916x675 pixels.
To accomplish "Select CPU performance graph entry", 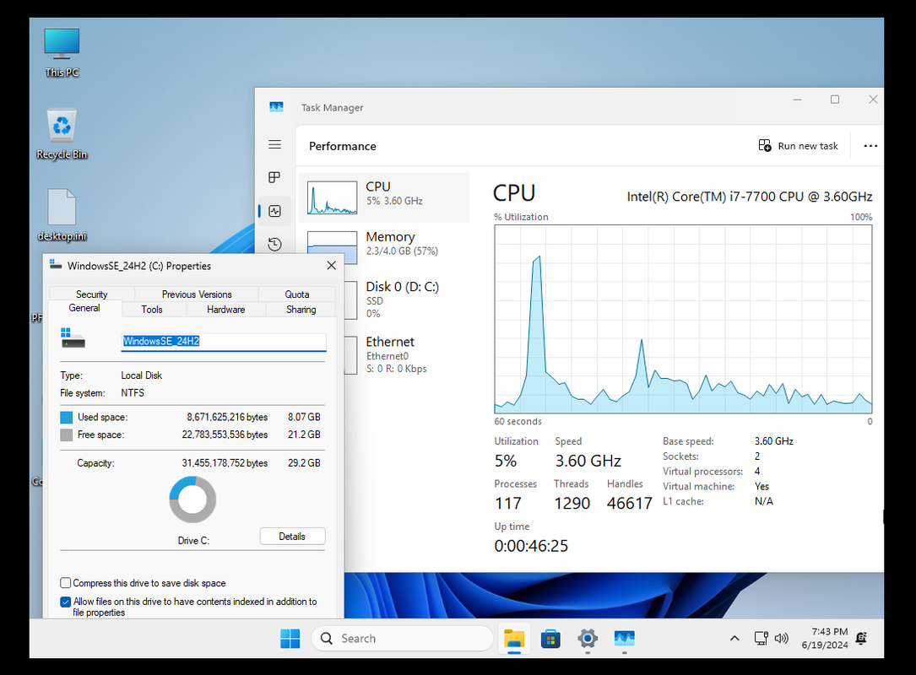I will click(x=384, y=197).
